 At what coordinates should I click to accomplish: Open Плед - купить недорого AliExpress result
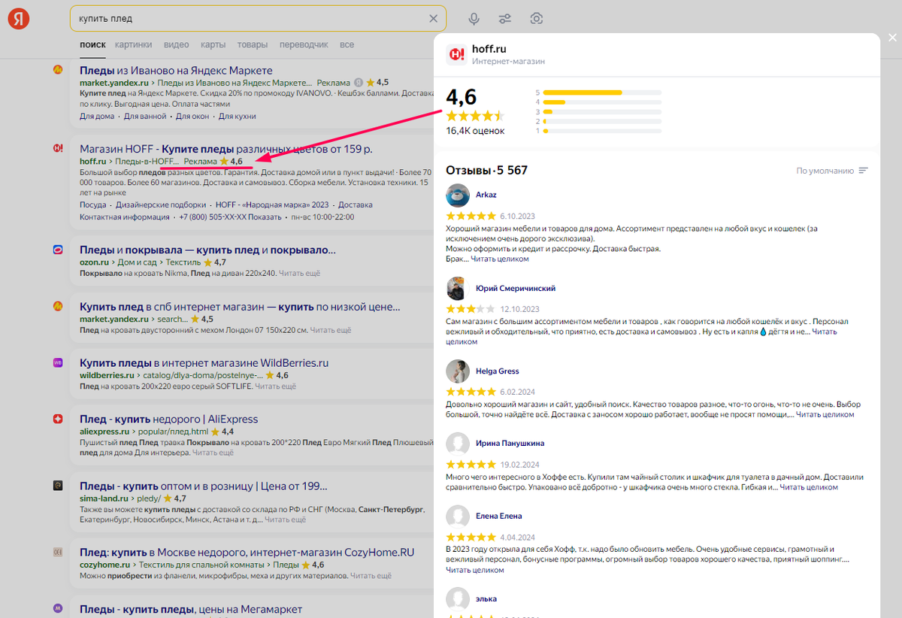point(168,419)
